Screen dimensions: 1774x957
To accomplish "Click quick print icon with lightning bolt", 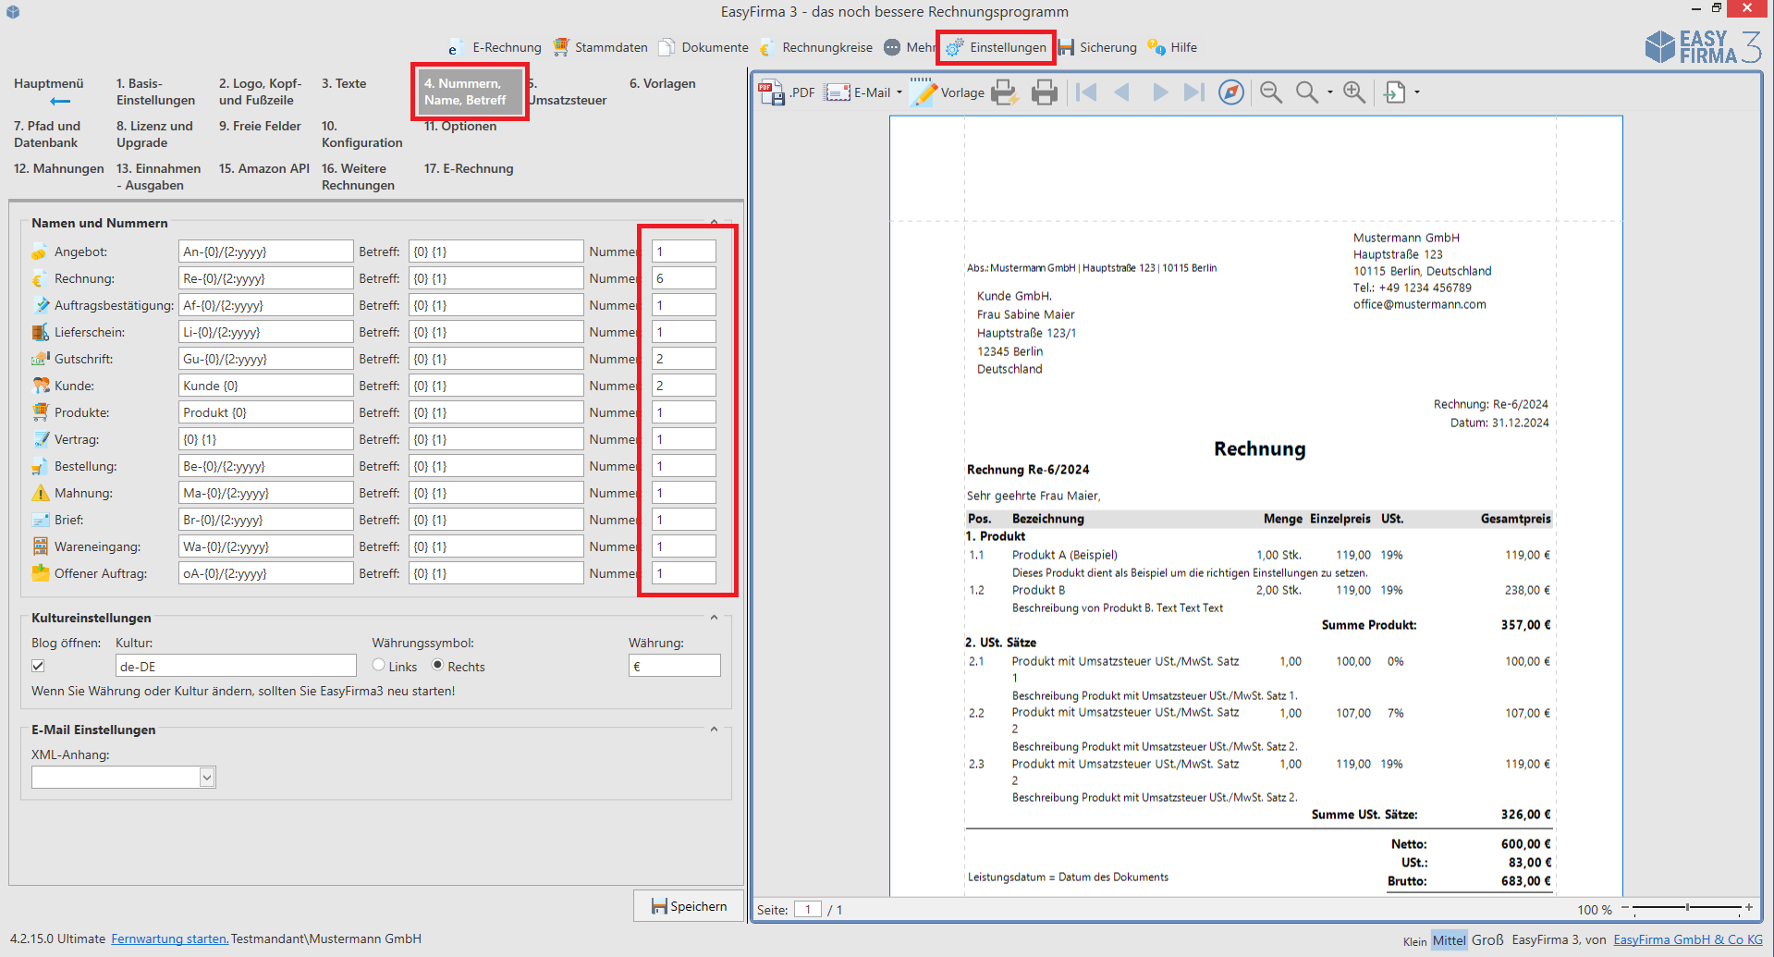I will click(1004, 92).
